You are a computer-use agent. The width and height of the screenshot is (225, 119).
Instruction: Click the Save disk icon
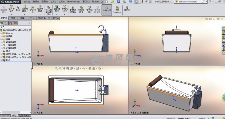[x=118, y=2]
